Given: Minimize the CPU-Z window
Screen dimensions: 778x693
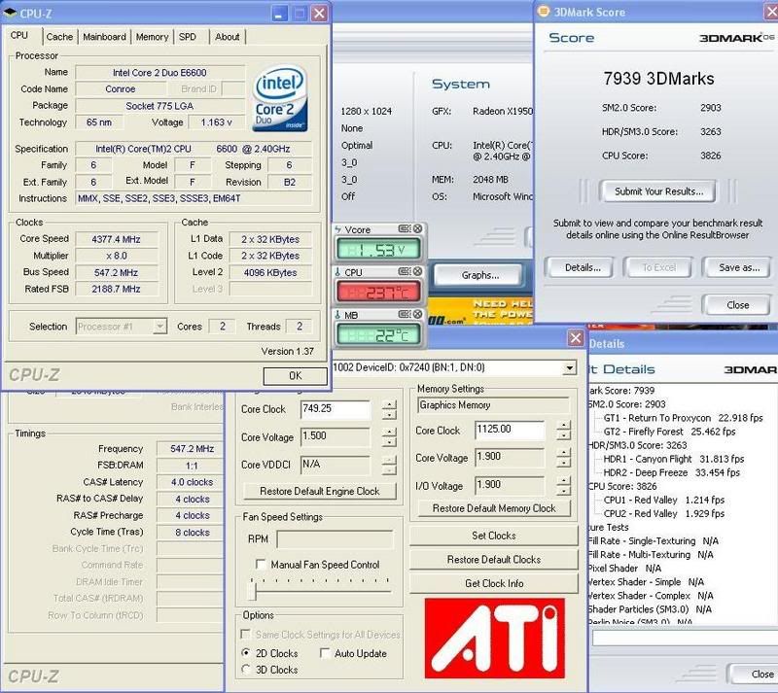Looking at the screenshot, I should tap(279, 14).
